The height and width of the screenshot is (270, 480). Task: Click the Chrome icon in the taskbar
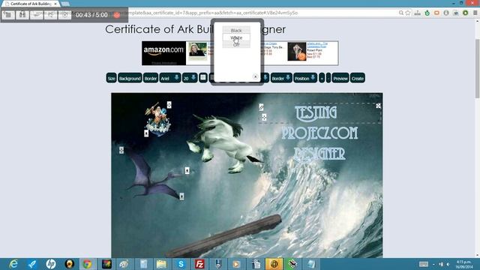[87, 264]
